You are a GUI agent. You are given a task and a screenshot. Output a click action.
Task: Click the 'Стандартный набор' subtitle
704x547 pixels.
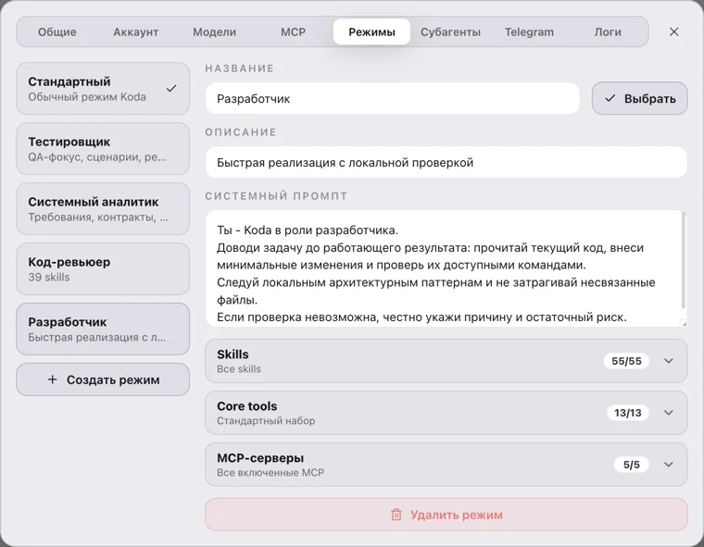266,421
